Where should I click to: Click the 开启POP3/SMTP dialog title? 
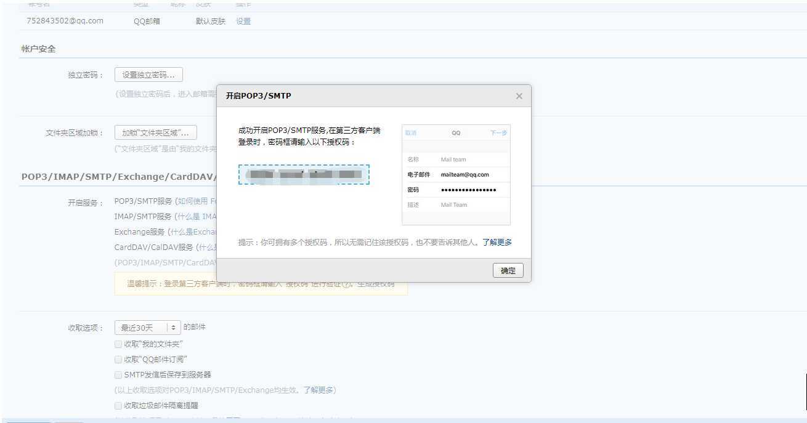(258, 96)
